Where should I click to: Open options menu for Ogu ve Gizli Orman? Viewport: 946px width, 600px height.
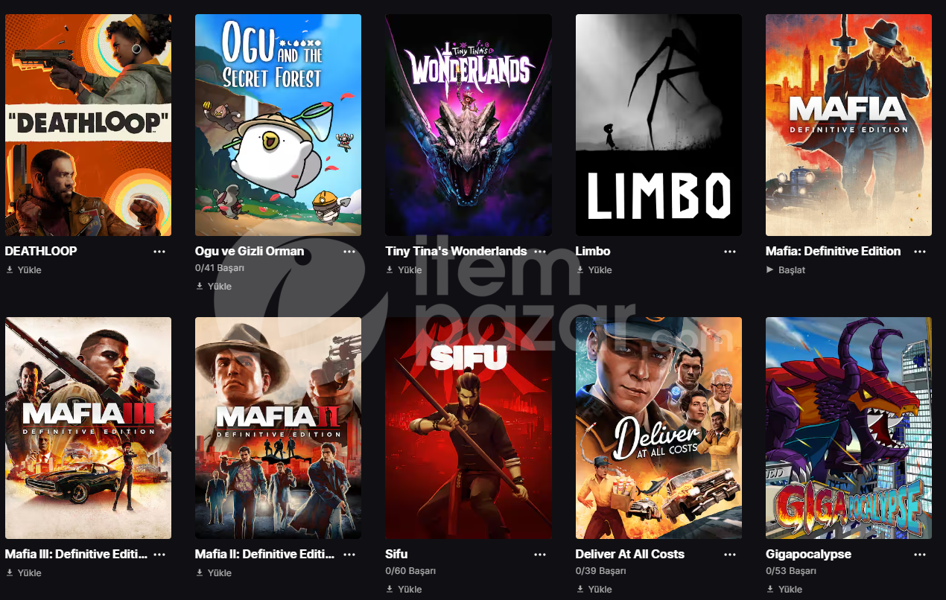click(349, 252)
